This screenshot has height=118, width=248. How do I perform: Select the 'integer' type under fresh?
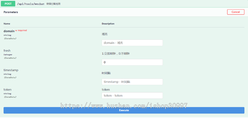8,55
